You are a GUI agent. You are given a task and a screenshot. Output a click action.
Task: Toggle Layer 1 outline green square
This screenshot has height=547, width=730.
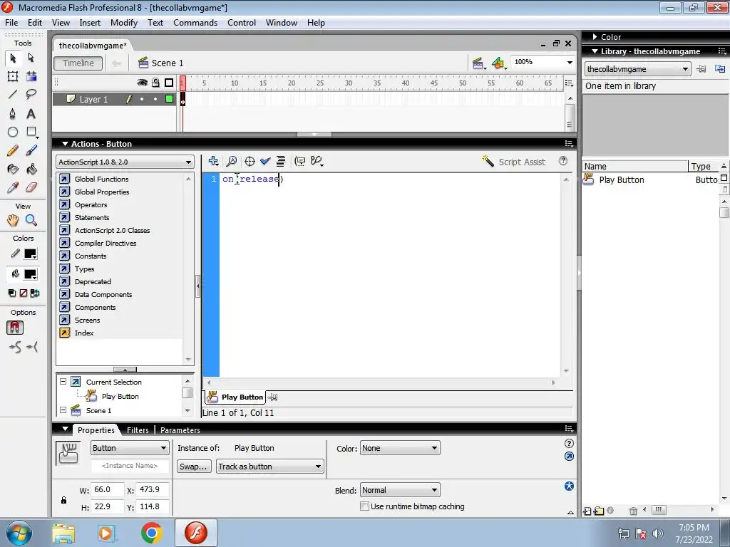[169, 98]
